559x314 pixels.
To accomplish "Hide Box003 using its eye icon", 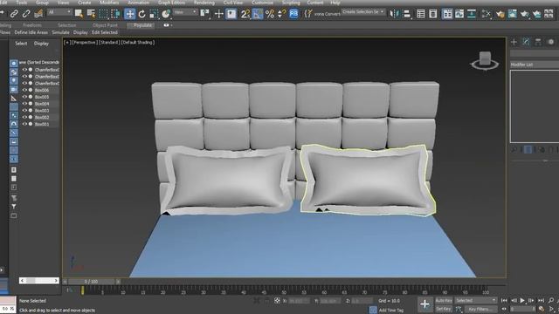I will pos(24,111).
